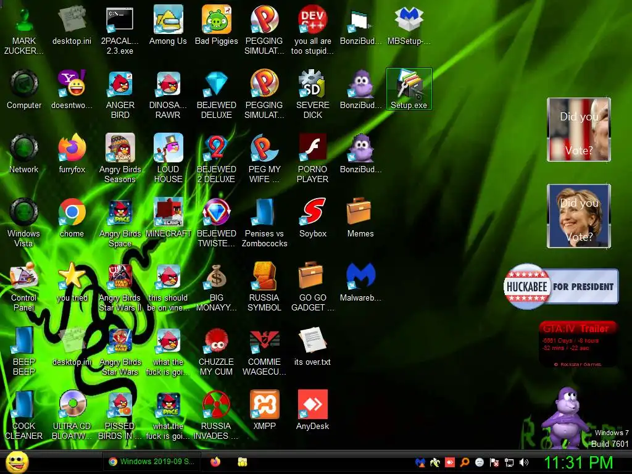Viewport: 632px width, 474px height.
Task: Open Angry Birds Star Wars II shortcut
Action: coord(120,286)
